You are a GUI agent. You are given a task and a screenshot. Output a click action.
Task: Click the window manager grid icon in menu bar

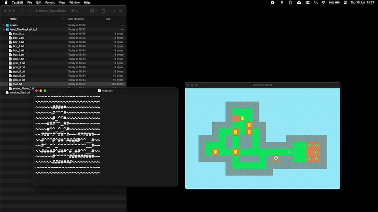(308, 2)
